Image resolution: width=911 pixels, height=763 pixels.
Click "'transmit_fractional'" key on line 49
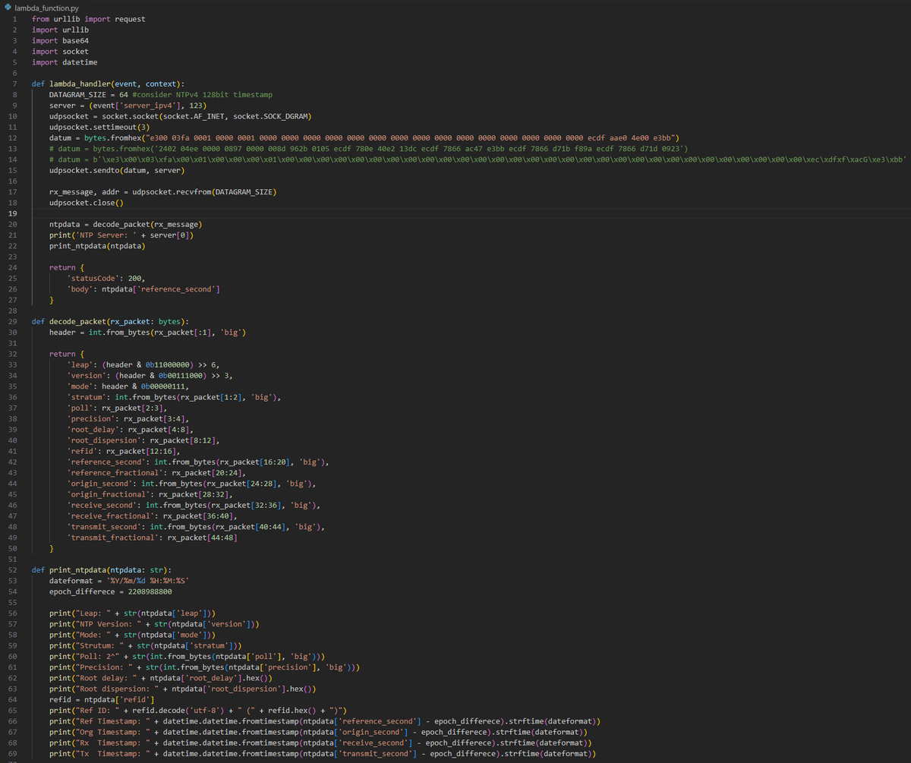(x=113, y=537)
